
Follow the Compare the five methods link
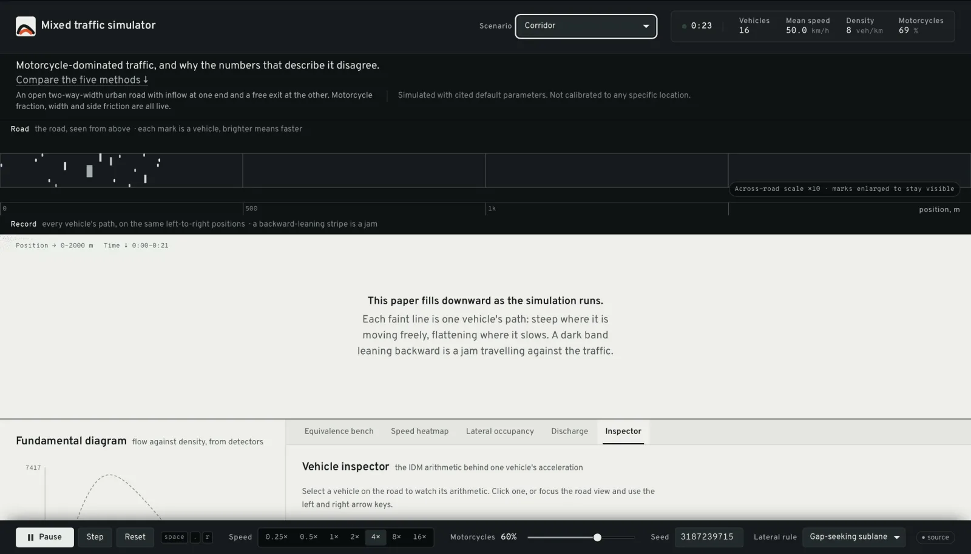pyautogui.click(x=82, y=80)
